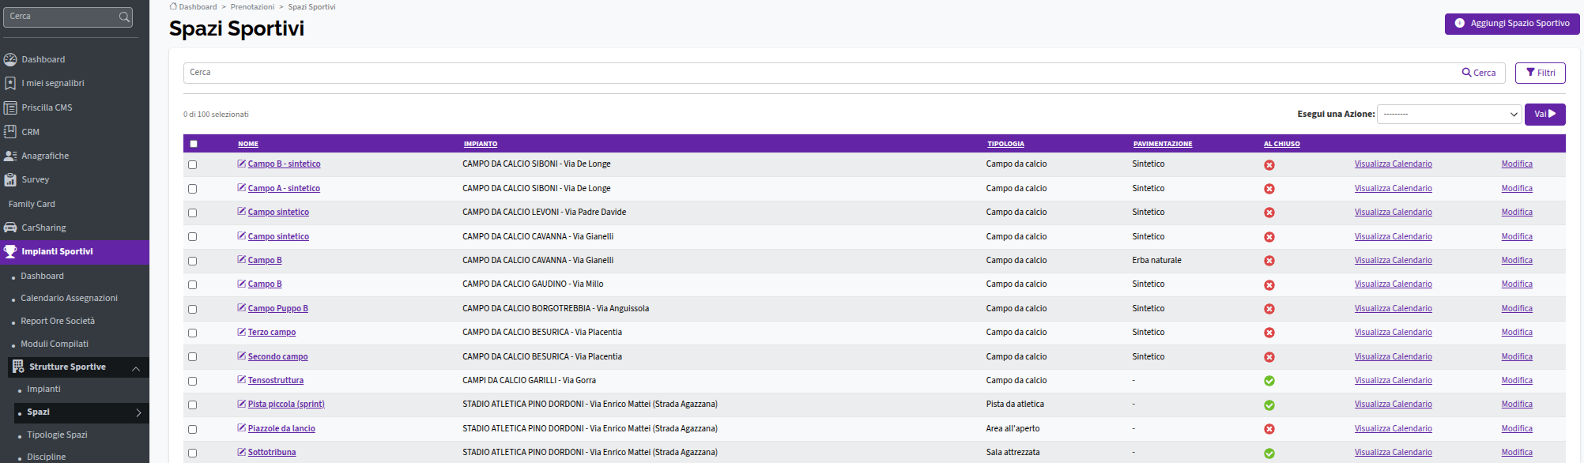Click the home icon in the breadcrumb
This screenshot has width=1584, height=463.
tap(173, 6)
